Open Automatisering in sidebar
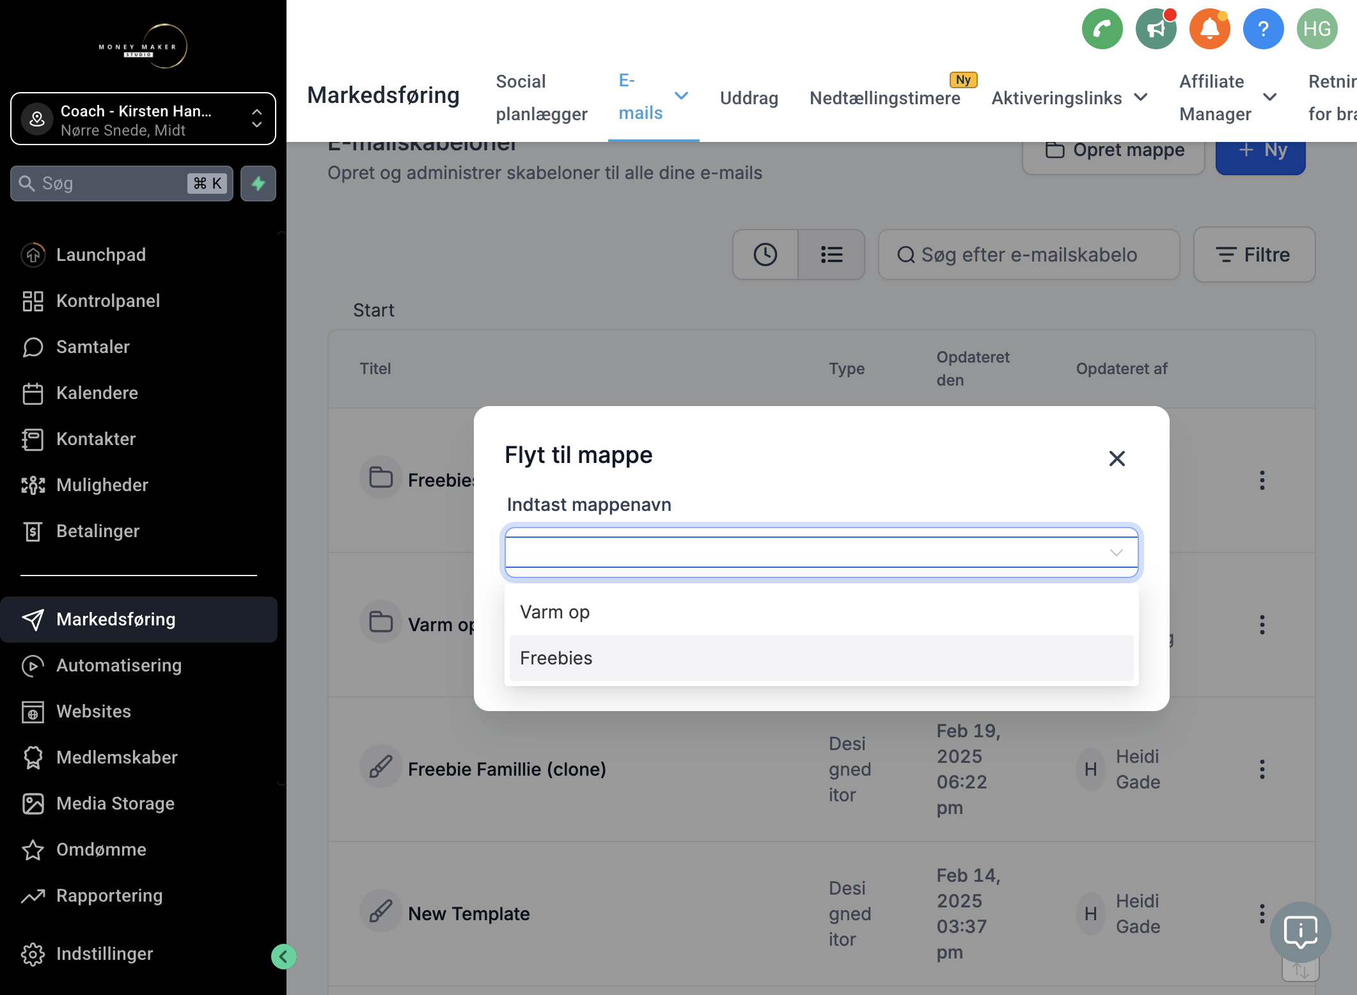1357x995 pixels. click(139, 665)
